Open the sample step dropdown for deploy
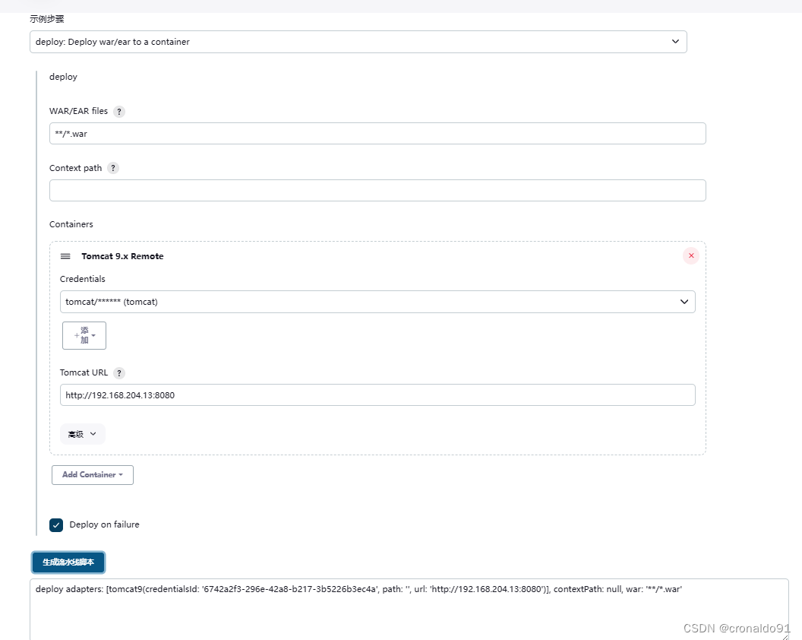 [x=358, y=42]
